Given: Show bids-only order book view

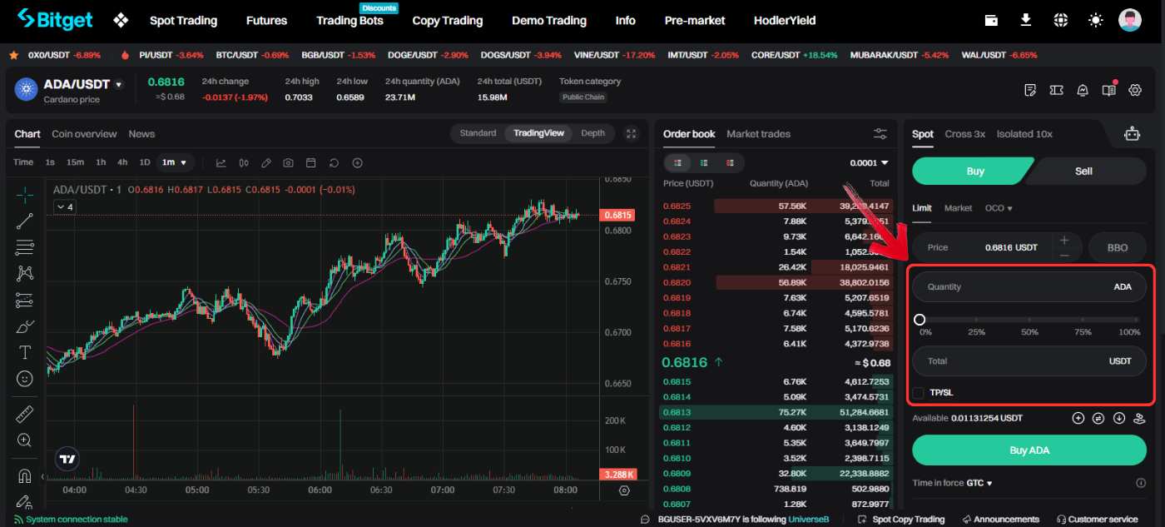Looking at the screenshot, I should pos(704,163).
